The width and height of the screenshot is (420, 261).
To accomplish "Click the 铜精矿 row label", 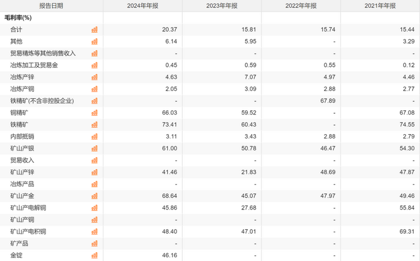I will [x=19, y=113].
